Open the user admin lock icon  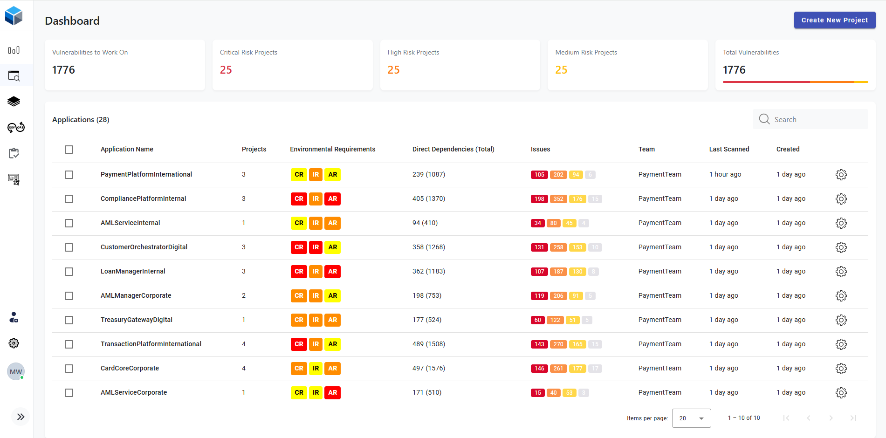point(14,317)
